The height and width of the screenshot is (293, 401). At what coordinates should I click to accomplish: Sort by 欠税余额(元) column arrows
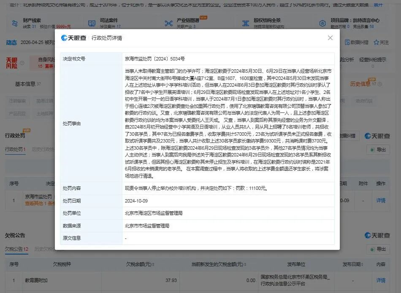[x=153, y=264]
